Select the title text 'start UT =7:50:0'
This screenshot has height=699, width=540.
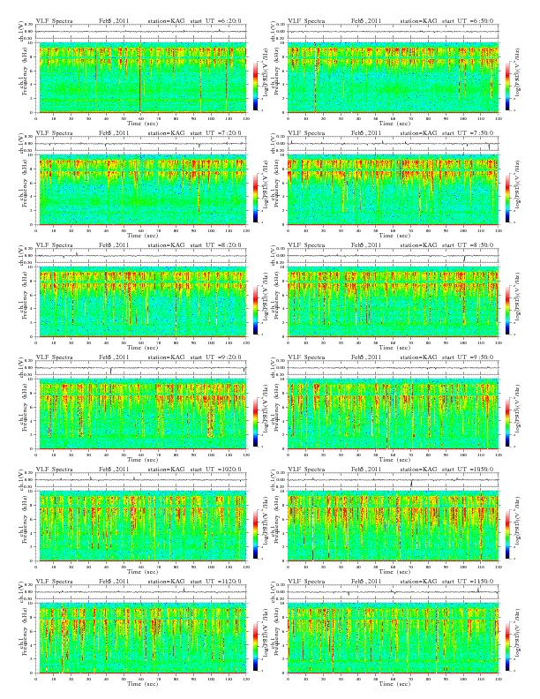pos(469,133)
